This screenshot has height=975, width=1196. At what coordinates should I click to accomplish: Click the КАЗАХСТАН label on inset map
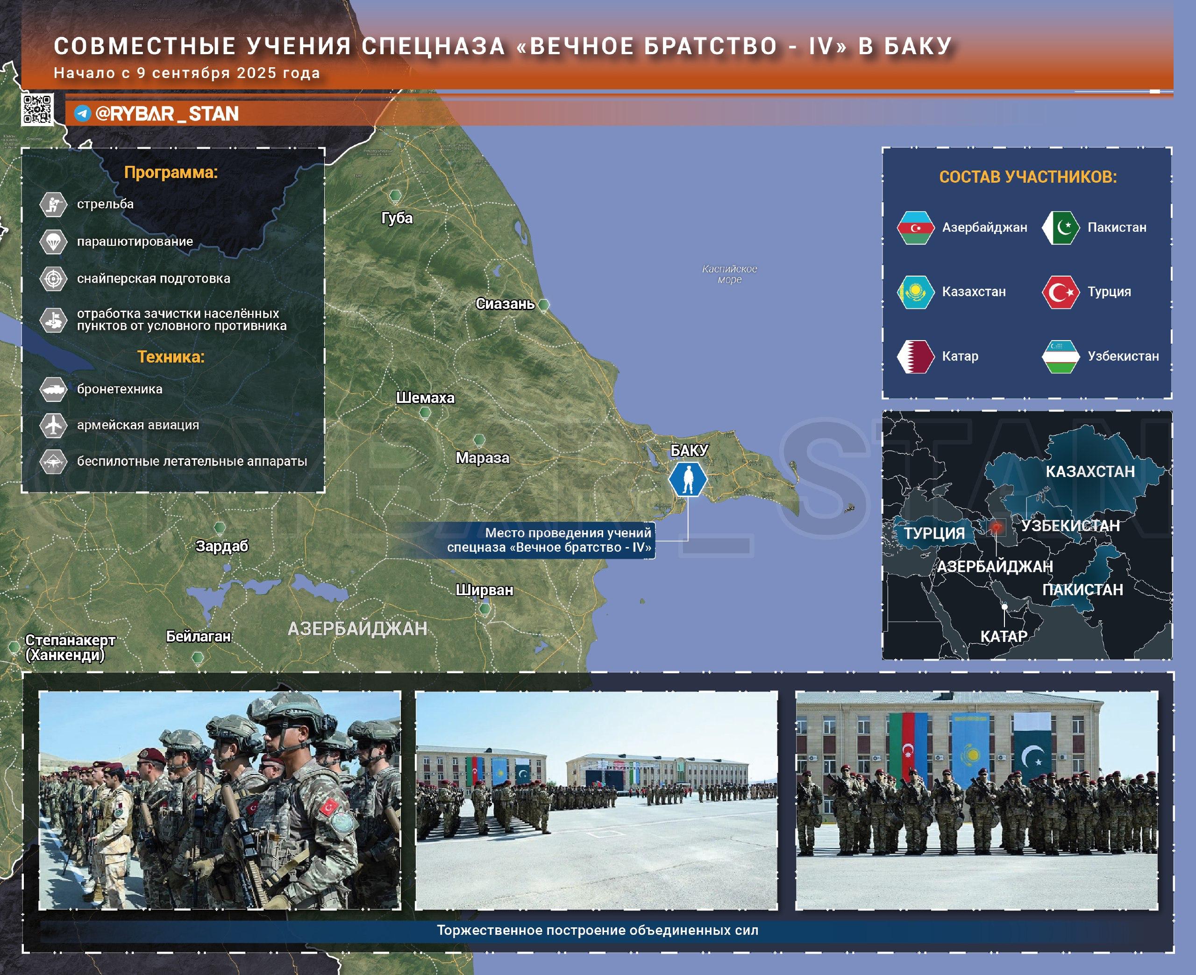[1090, 472]
